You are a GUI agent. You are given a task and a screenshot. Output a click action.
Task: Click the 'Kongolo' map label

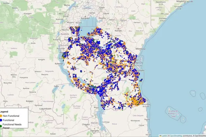(42, 59)
